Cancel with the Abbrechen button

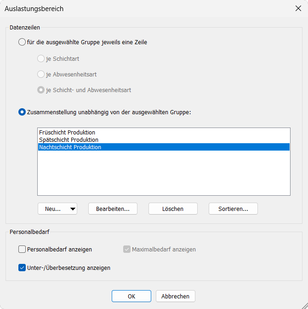point(176,296)
